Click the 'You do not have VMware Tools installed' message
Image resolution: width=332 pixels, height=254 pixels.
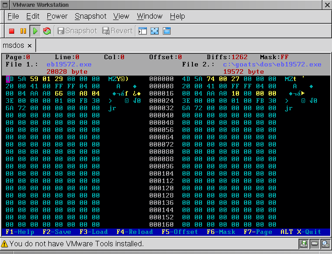tap(77, 244)
